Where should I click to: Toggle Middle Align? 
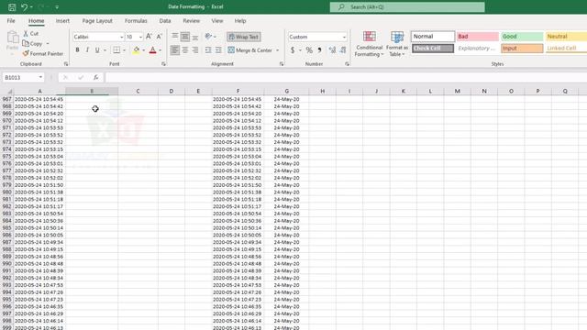(x=185, y=37)
